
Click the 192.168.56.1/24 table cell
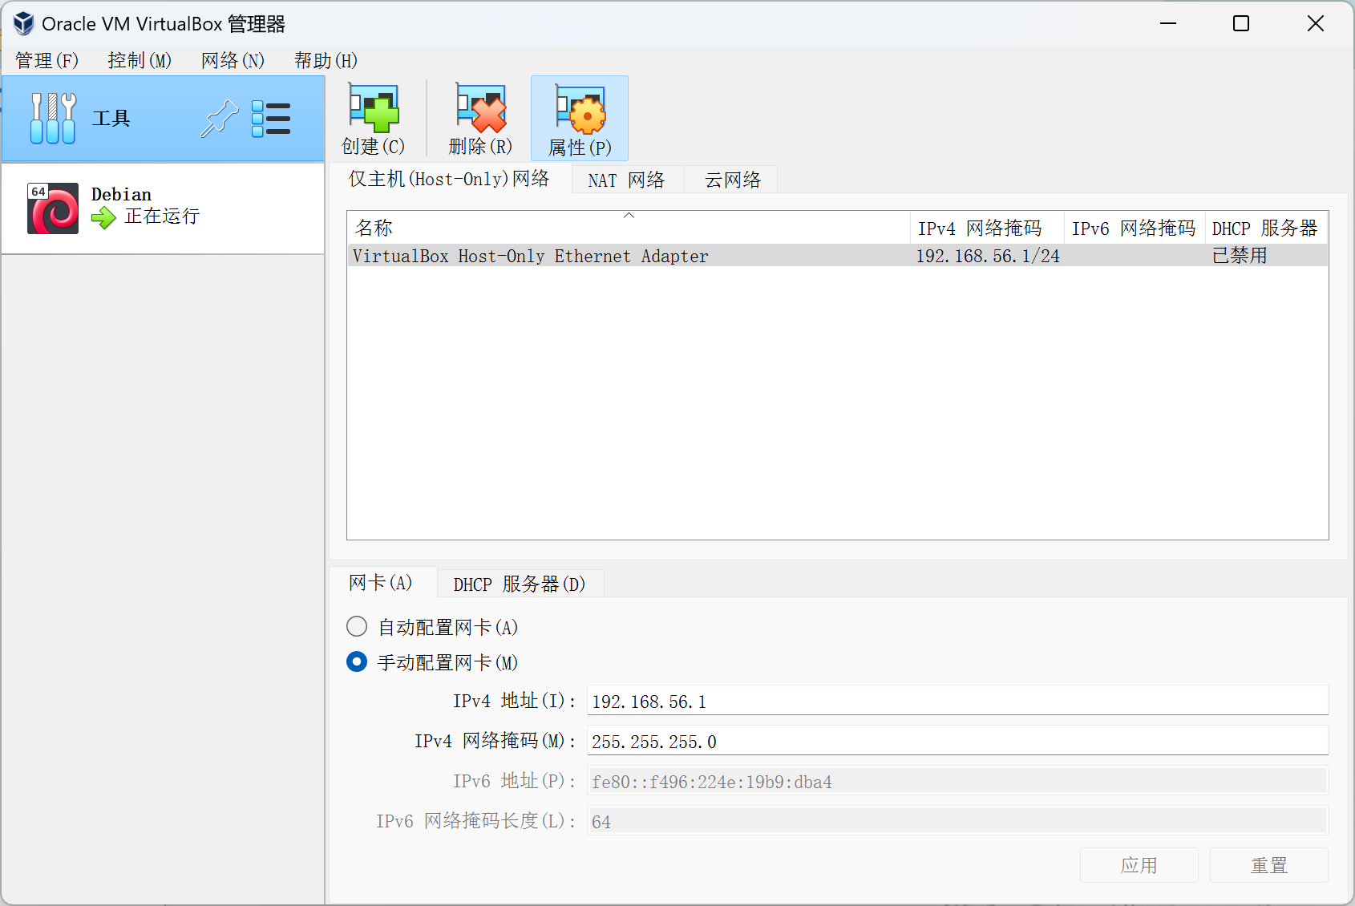(x=988, y=256)
